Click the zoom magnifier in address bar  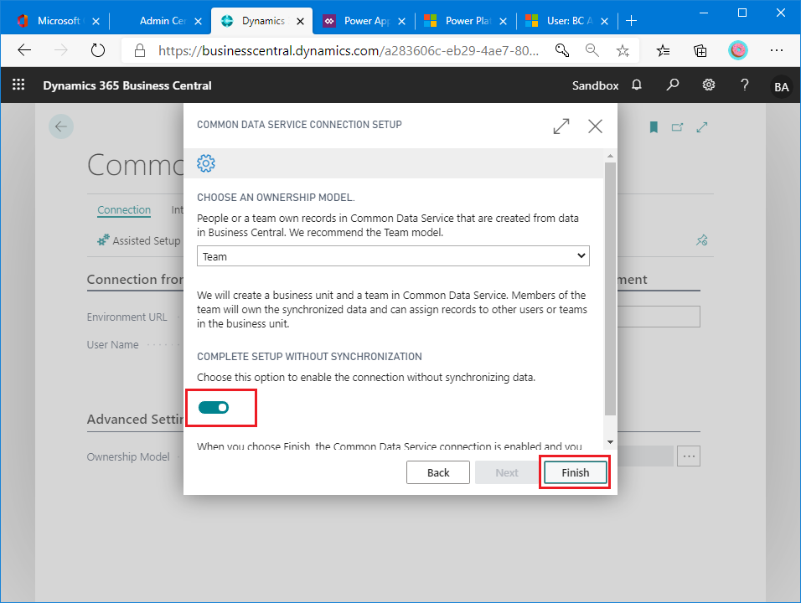click(x=592, y=50)
